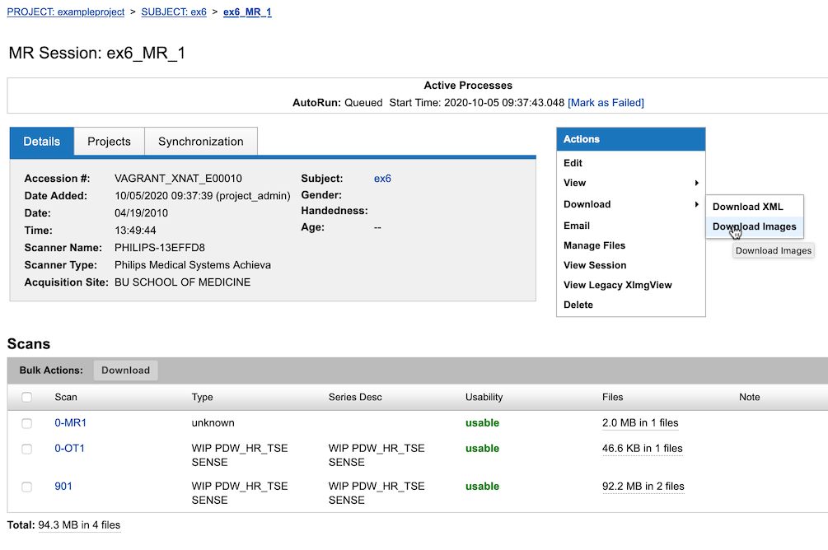Open scan 0-MR1 link
Viewport: 828px width, 550px height.
pos(71,423)
